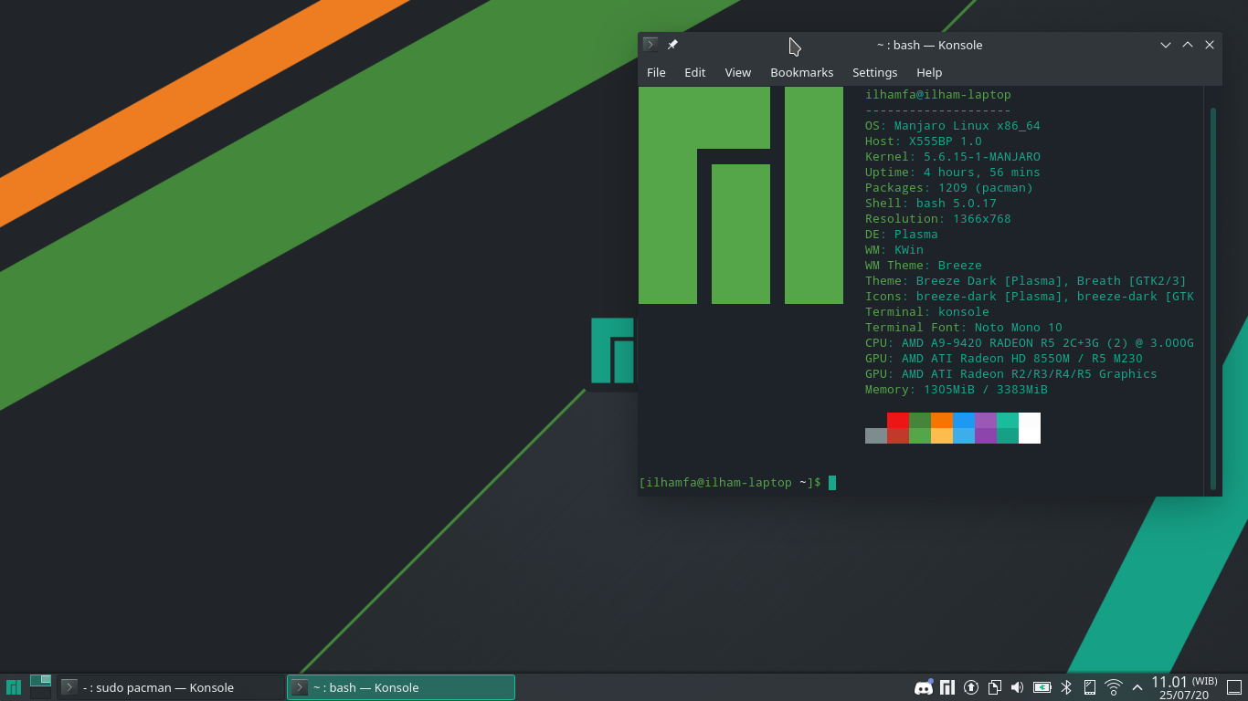
Task: Click the red color block in neofetch
Action: tap(898, 420)
